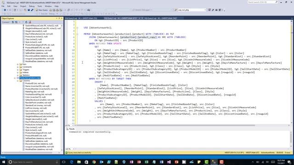Viewport: 294px width, 165px height.
Task: Select the ProductID (int, not null) column
Action: (x=35, y=83)
